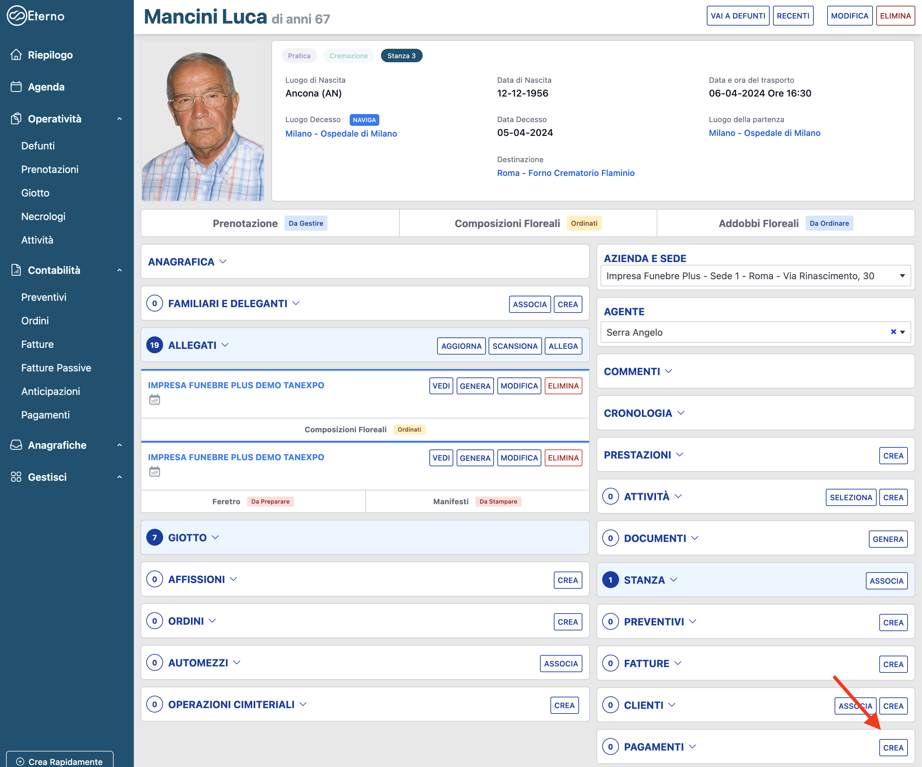Click the Anagrafiche inbox icon
This screenshot has width=922, height=767.
(16, 445)
